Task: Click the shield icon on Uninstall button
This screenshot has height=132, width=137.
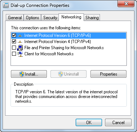Action: 61,74
